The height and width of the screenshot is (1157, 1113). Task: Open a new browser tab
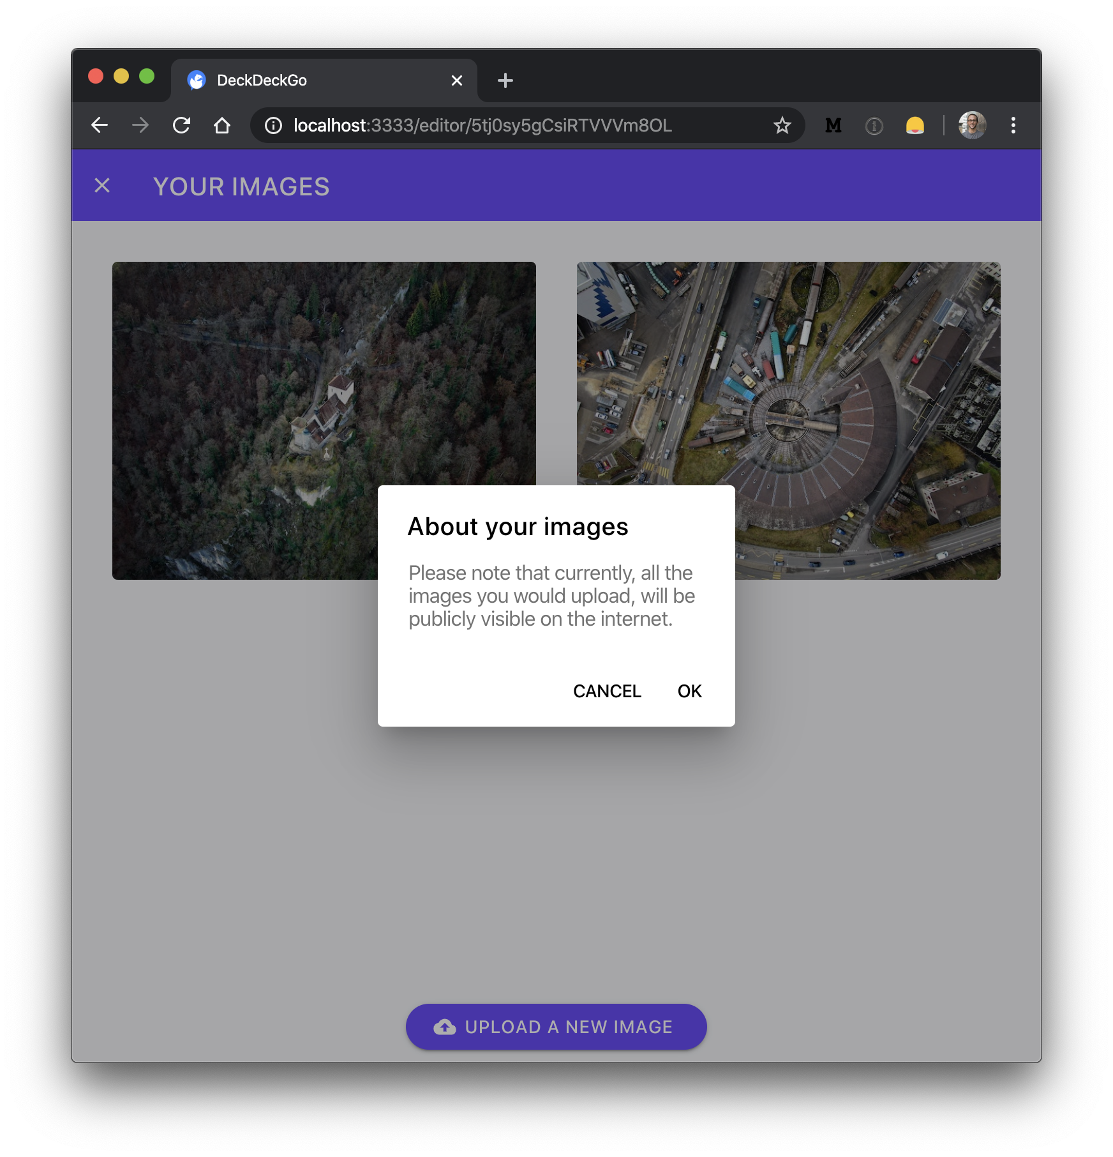(x=505, y=80)
